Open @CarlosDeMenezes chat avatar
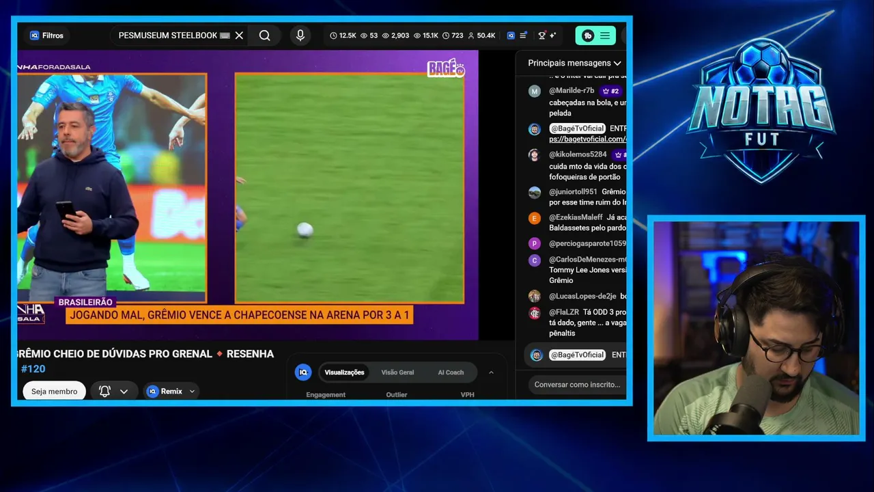The height and width of the screenshot is (492, 874). coord(535,260)
